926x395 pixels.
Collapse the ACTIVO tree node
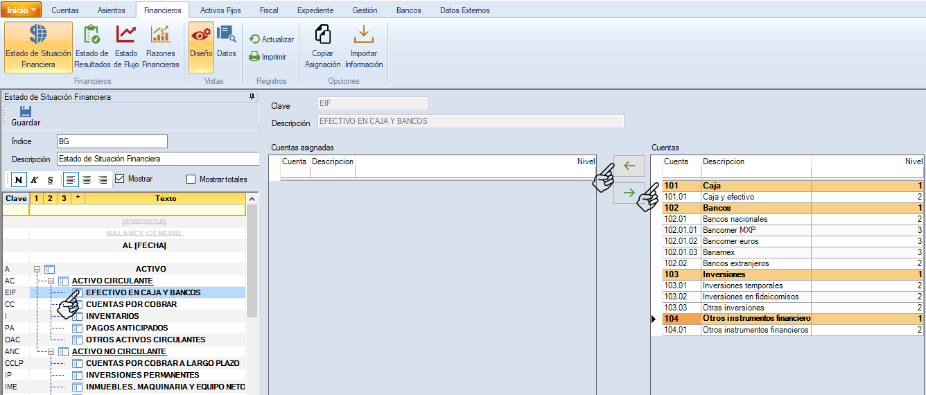(37, 269)
